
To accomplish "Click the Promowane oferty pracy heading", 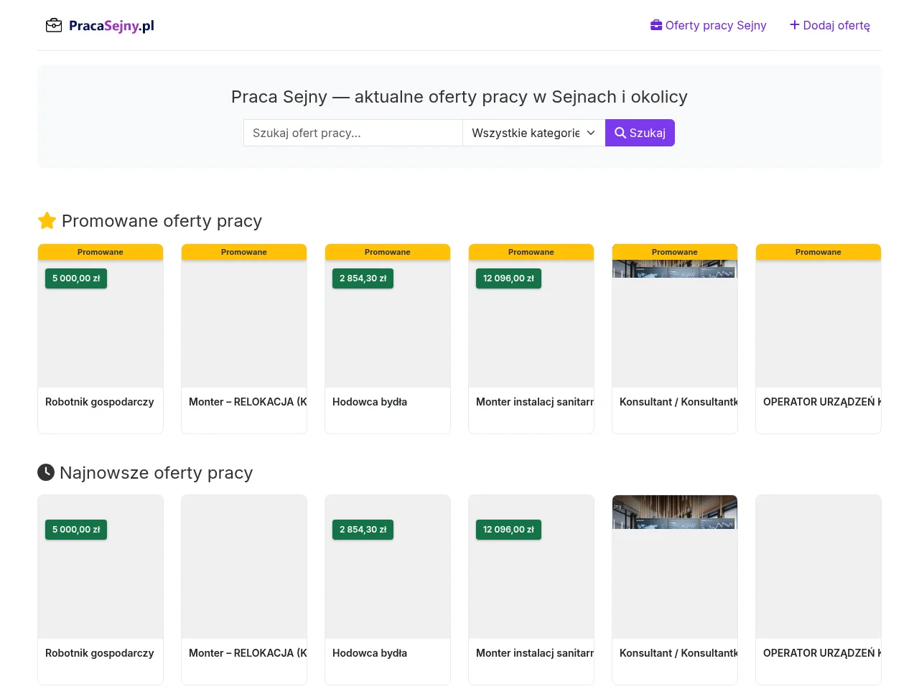I will 150,221.
